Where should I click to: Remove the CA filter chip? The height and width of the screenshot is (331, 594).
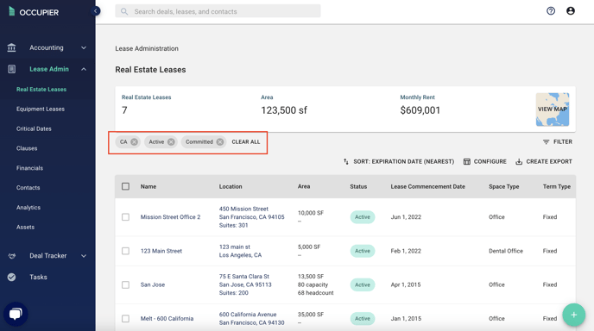134,142
